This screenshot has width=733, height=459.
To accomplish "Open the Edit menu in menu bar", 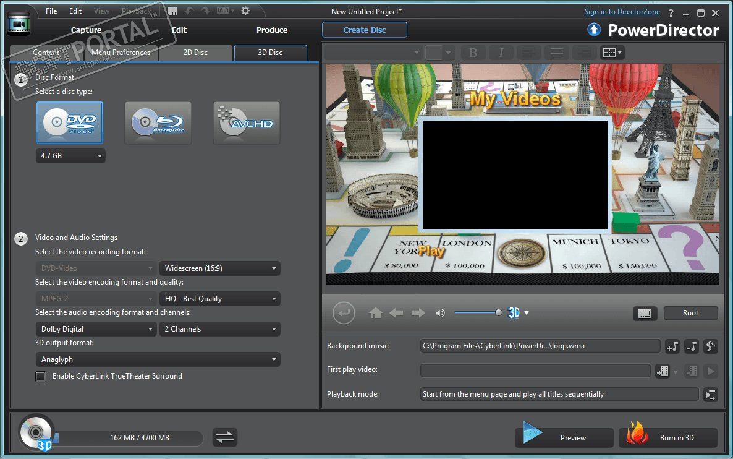I will pos(75,11).
